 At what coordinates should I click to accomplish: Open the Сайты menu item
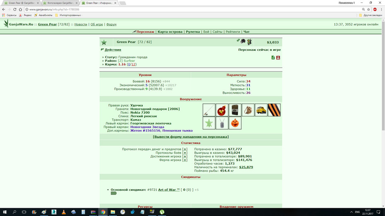(217, 32)
